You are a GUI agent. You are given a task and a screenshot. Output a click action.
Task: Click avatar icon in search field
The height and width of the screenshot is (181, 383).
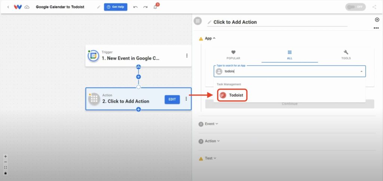(x=219, y=71)
